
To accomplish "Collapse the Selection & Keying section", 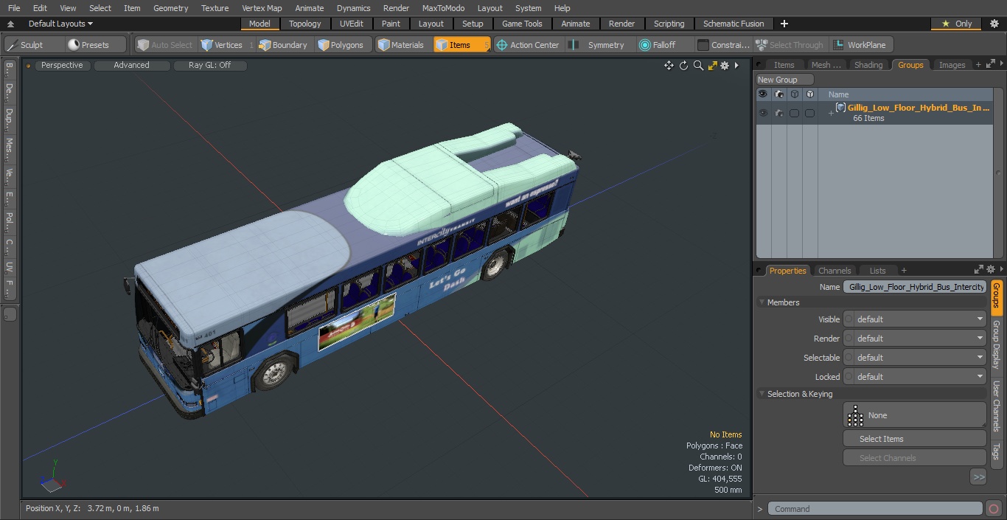I will (762, 394).
